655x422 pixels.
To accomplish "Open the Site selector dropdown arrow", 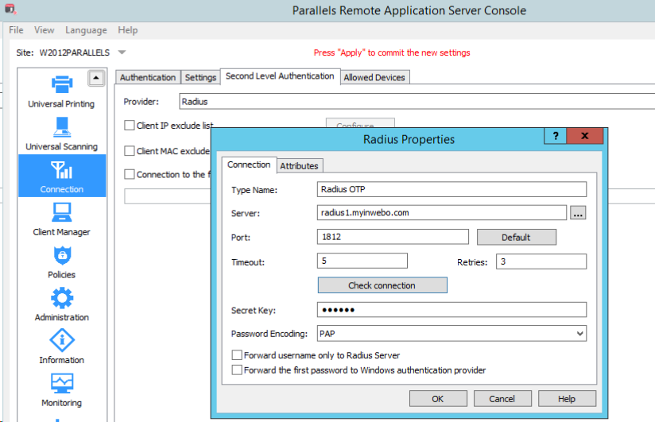I will click(122, 52).
